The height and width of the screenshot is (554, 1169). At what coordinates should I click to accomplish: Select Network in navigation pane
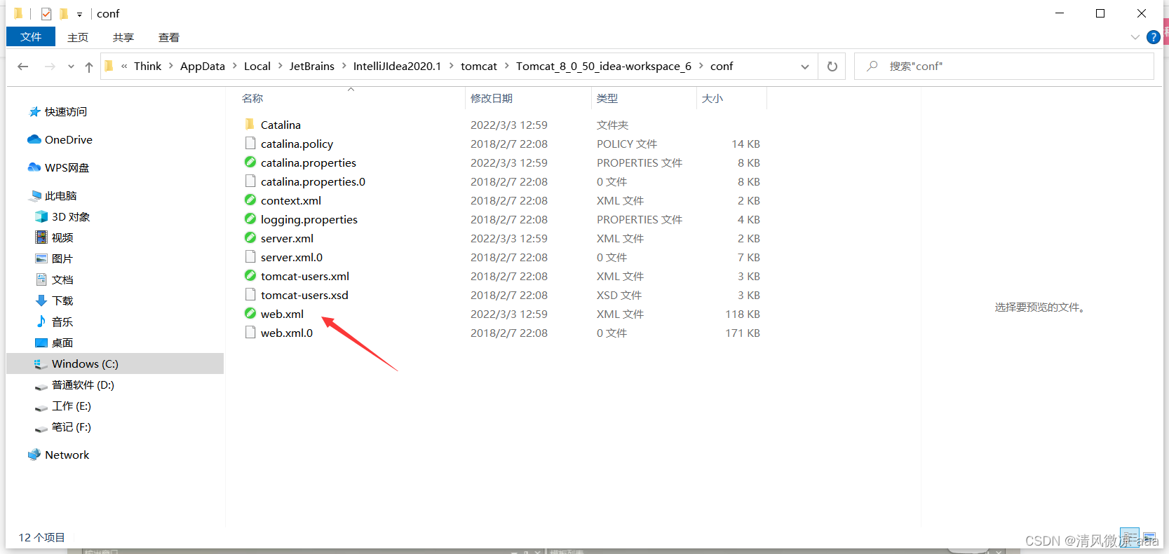pos(67,455)
